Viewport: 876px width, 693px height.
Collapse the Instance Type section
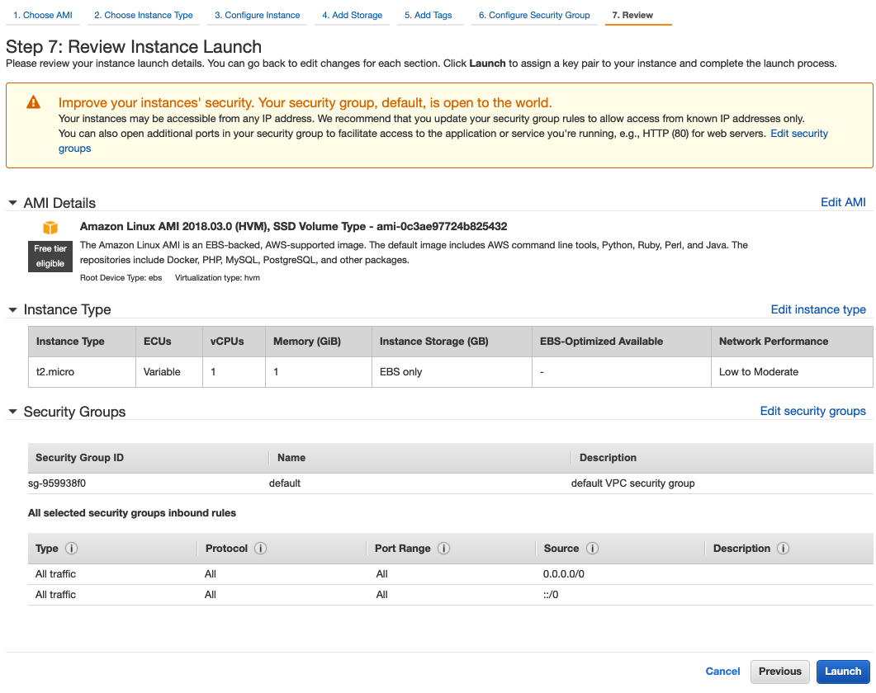pos(12,309)
